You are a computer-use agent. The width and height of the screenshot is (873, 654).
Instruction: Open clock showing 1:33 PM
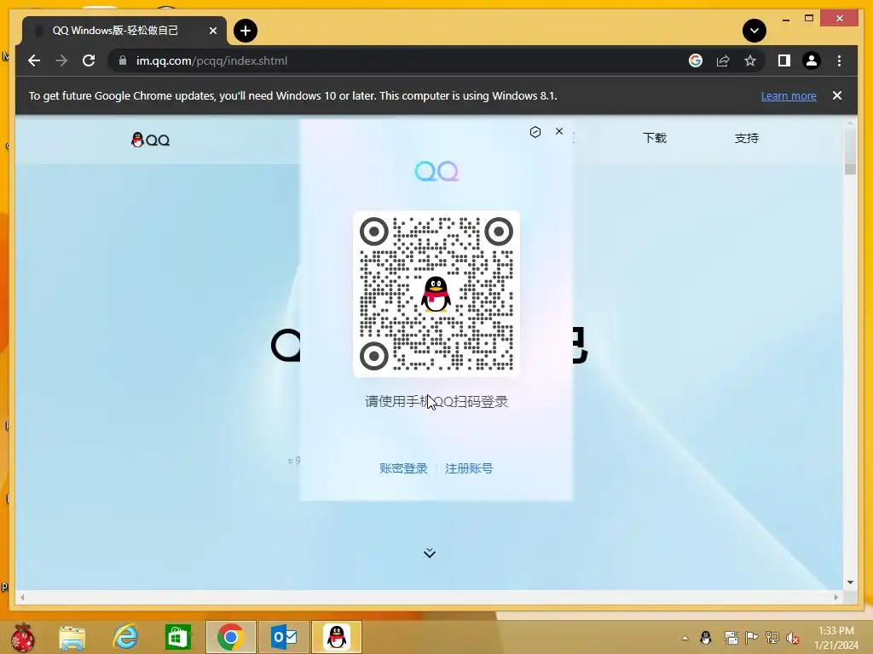click(836, 638)
